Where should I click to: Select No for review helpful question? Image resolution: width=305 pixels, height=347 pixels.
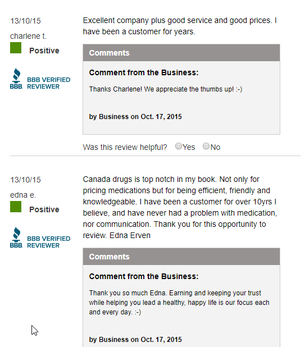(206, 146)
